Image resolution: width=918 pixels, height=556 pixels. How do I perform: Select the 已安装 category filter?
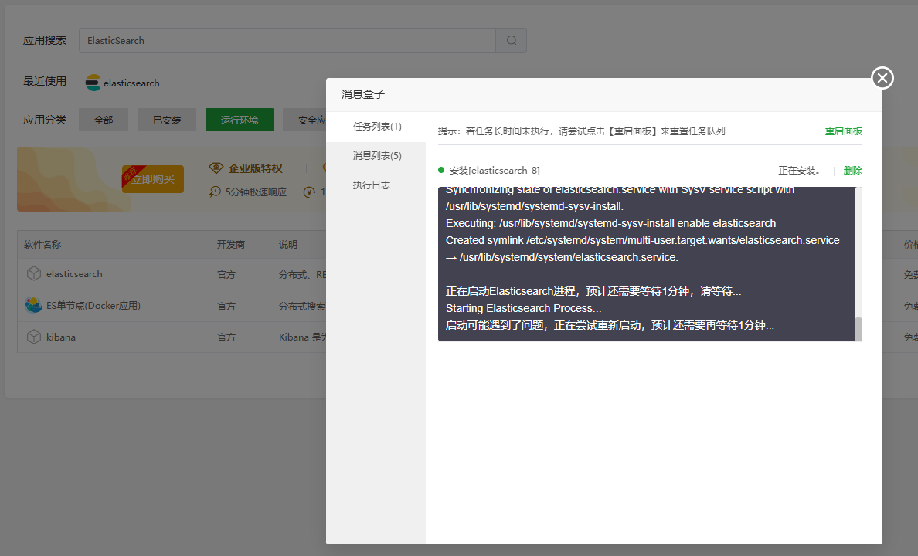[167, 120]
